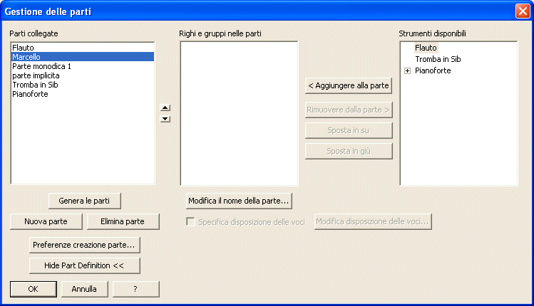The height and width of the screenshot is (306, 534).
Task: Select parte implicita in the list
Action: pos(36,75)
